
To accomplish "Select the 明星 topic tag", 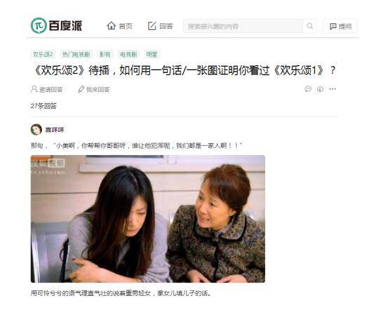I will pos(152,54).
